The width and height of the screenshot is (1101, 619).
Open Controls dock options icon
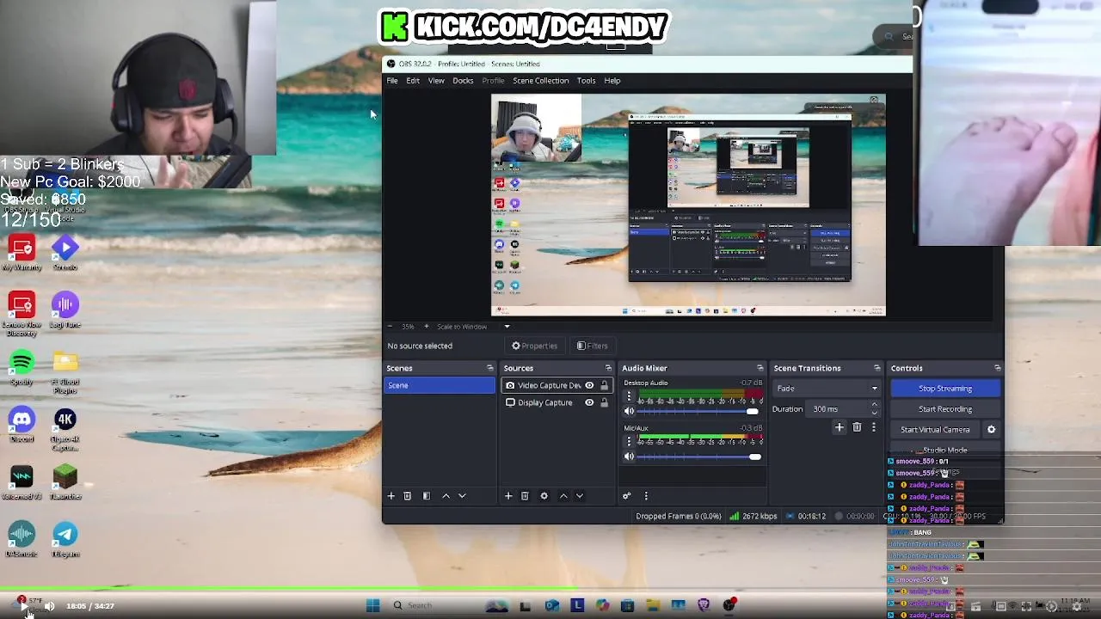pos(997,368)
